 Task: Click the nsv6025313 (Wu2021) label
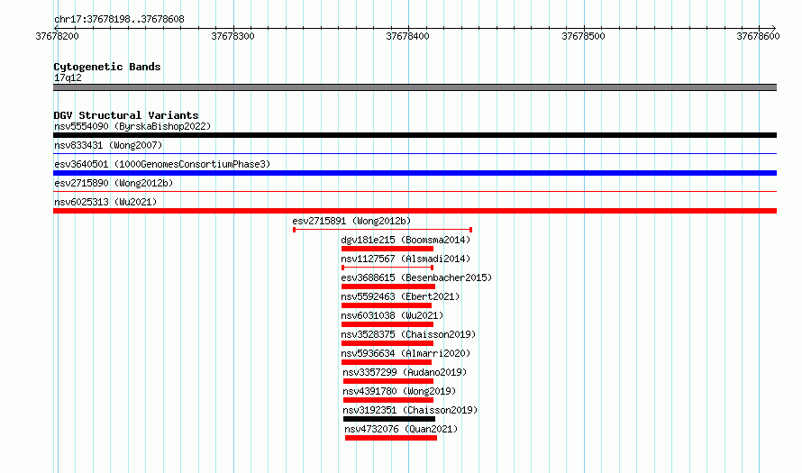point(105,202)
